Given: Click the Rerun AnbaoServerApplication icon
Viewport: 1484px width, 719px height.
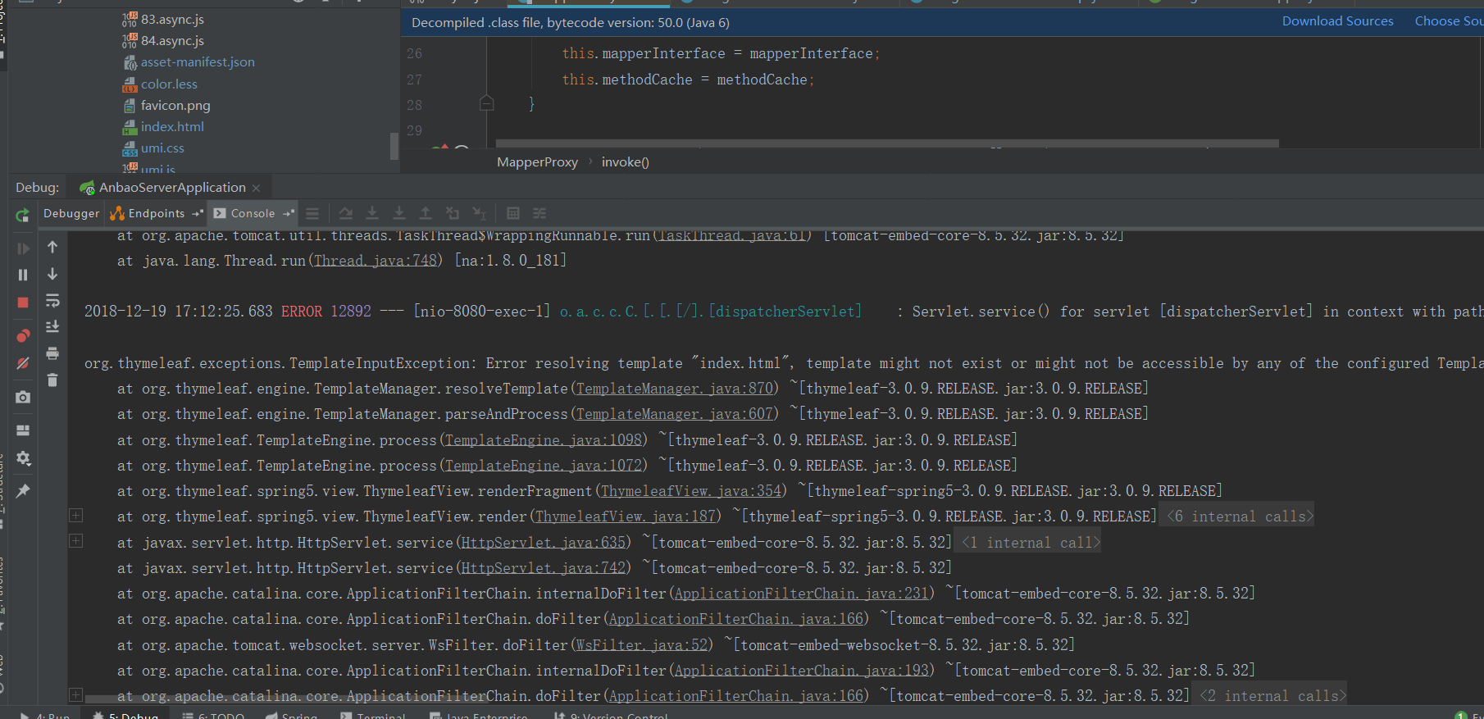Looking at the screenshot, I should pyautogui.click(x=22, y=215).
